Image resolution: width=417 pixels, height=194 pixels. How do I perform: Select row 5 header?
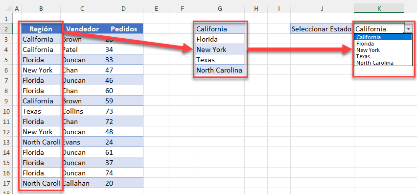point(6,60)
